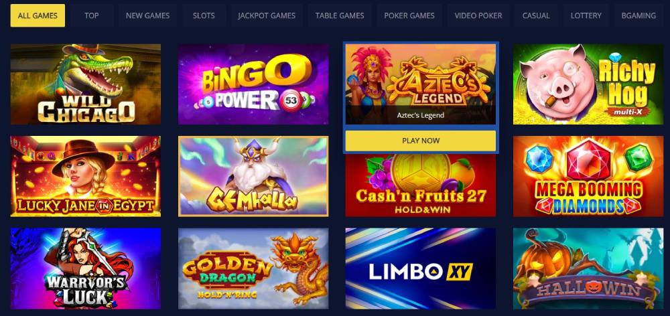Open the Hallowin pumpkin game tile
Viewport: 670px width, 316px height.
click(588, 268)
